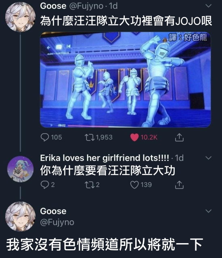
Task: Open Erika's profile avatar
Action: (20, 169)
